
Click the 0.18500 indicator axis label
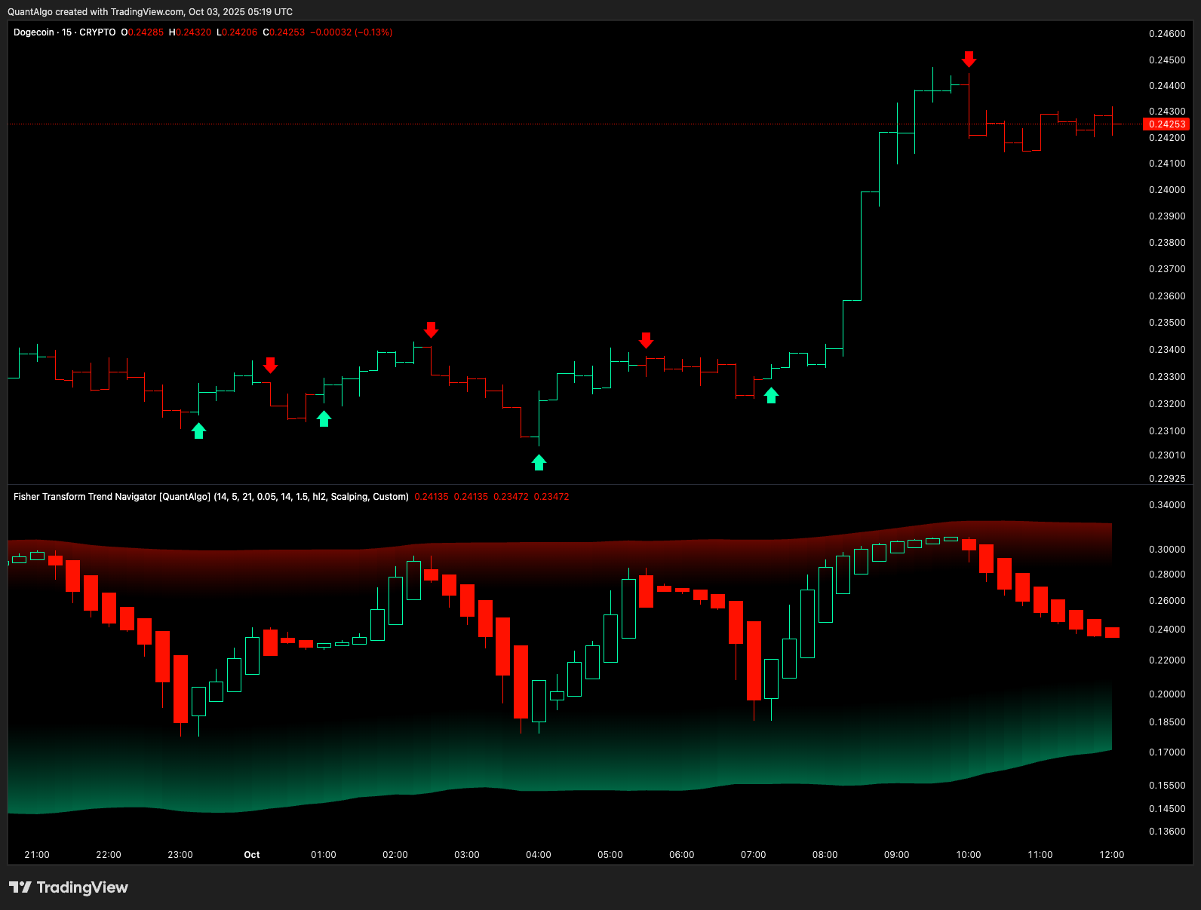pos(1167,722)
